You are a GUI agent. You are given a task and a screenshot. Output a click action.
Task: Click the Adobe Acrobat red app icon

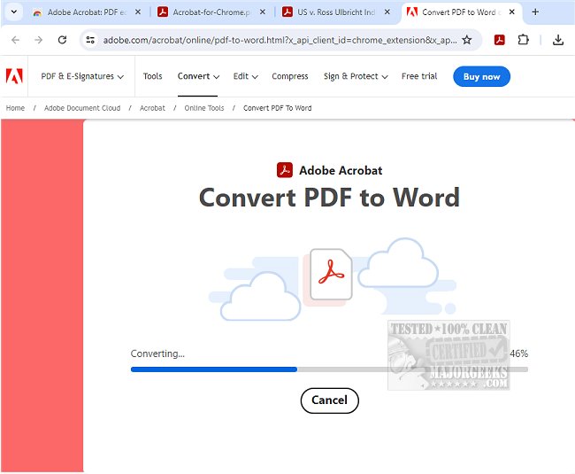[x=285, y=170]
